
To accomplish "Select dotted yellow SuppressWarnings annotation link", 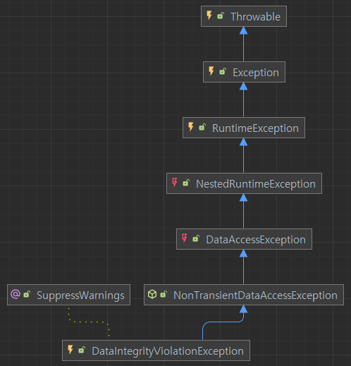I will tap(90, 322).
